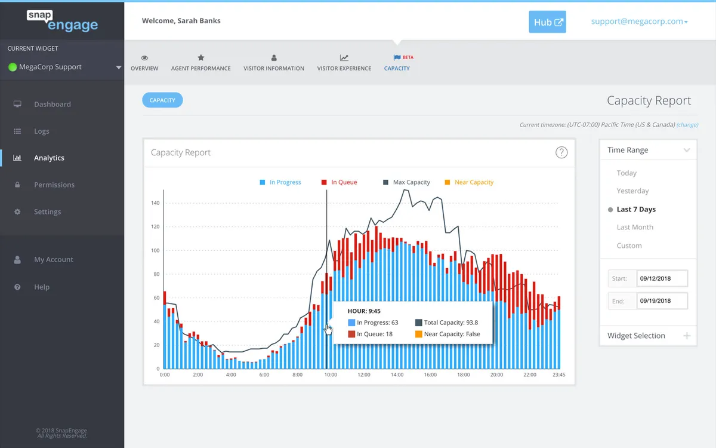Click the timezone change link

(687, 125)
